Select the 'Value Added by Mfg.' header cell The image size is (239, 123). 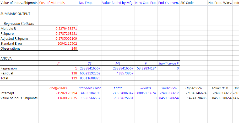118,3
